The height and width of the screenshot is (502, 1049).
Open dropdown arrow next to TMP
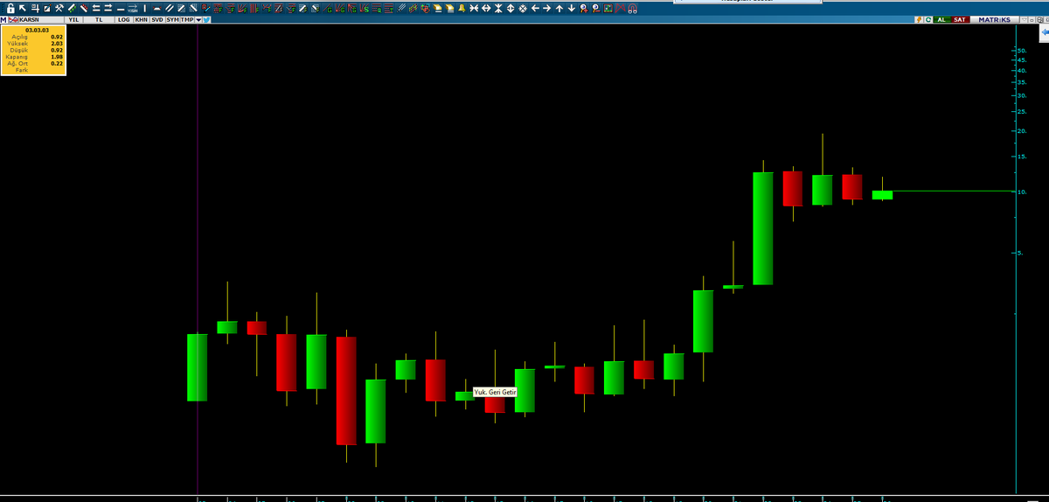click(198, 19)
